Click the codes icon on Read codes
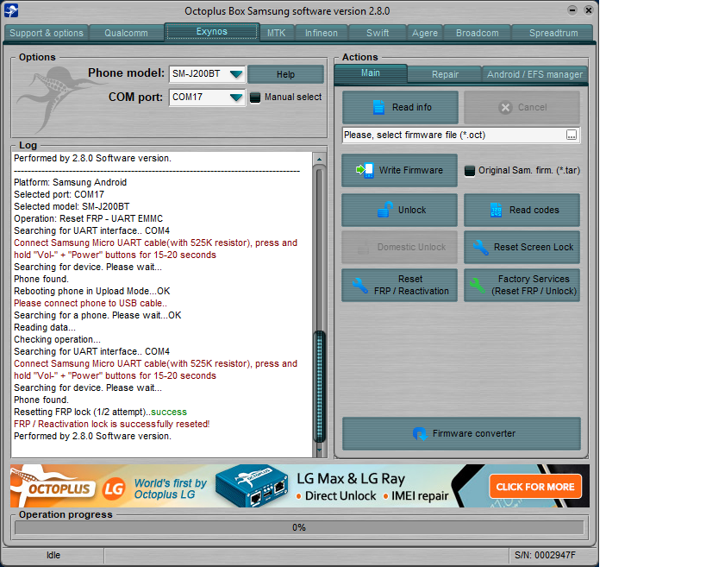Screen dimensions: 706x567 tap(496, 210)
